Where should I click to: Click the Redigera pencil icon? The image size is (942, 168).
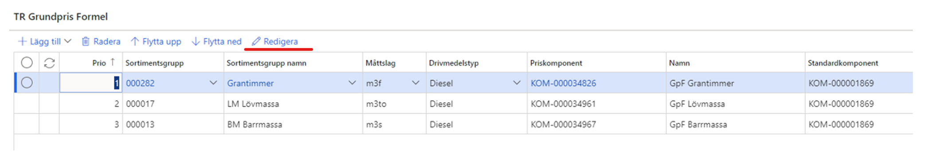[256, 42]
